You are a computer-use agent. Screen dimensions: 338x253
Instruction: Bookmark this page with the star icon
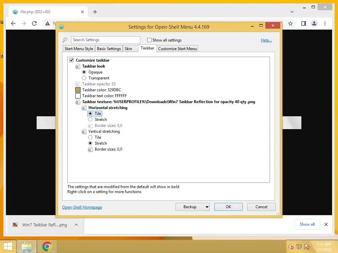click(290, 23)
